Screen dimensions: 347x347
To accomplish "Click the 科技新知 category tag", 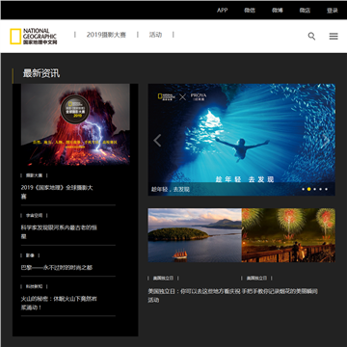I will pos(34,286).
